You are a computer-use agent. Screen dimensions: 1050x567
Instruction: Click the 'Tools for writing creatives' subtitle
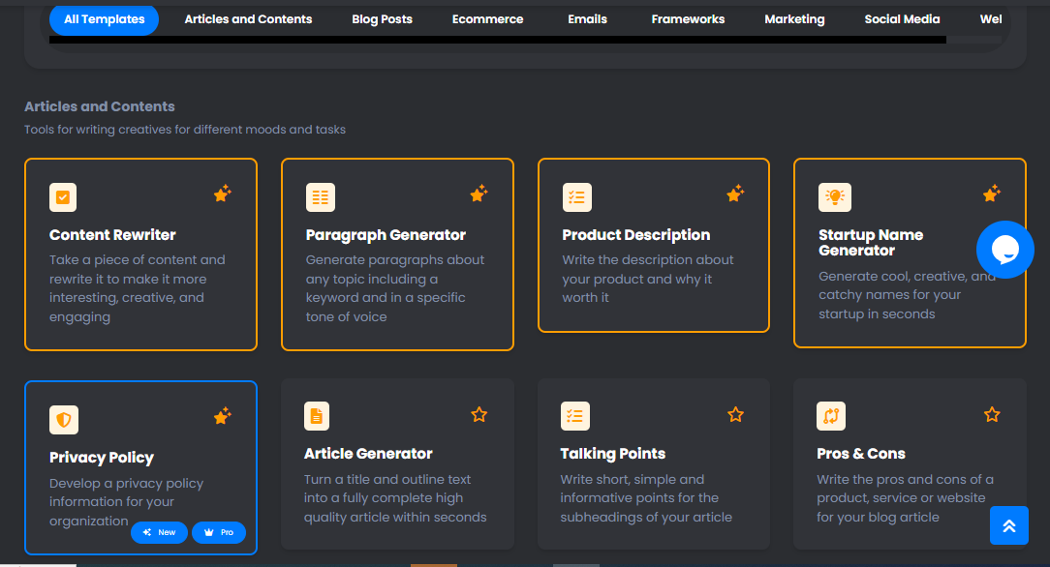(x=185, y=130)
